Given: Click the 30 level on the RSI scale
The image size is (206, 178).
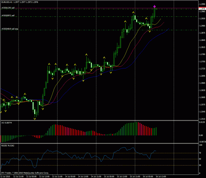Looking at the screenshot, I should point(200,165).
